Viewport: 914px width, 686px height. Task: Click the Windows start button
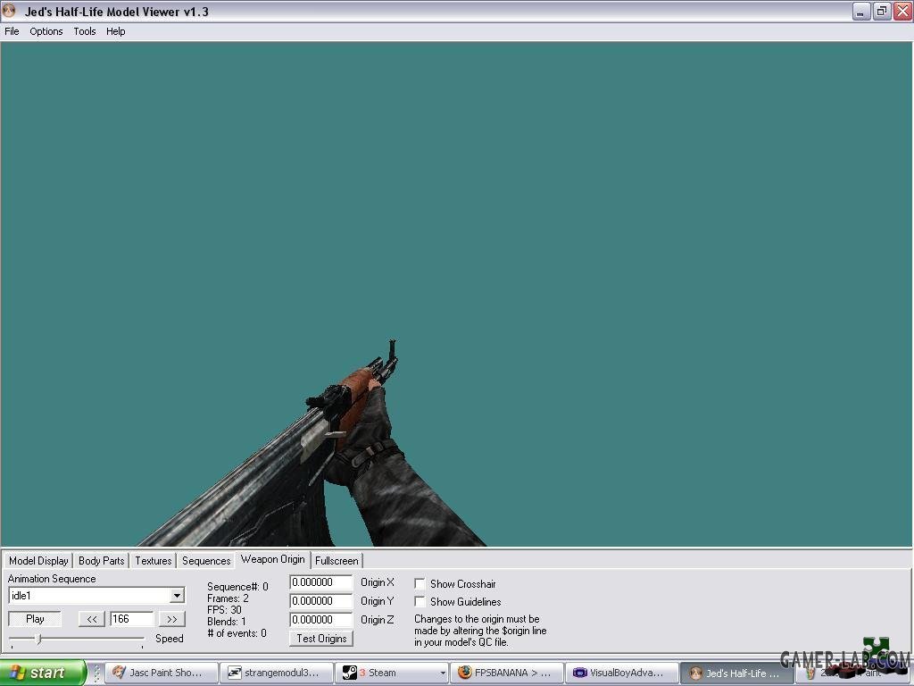pos(43,673)
